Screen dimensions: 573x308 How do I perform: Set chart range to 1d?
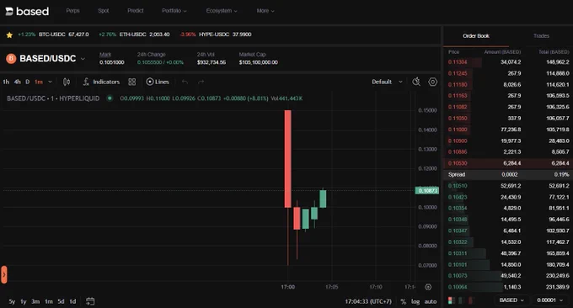tap(72, 301)
